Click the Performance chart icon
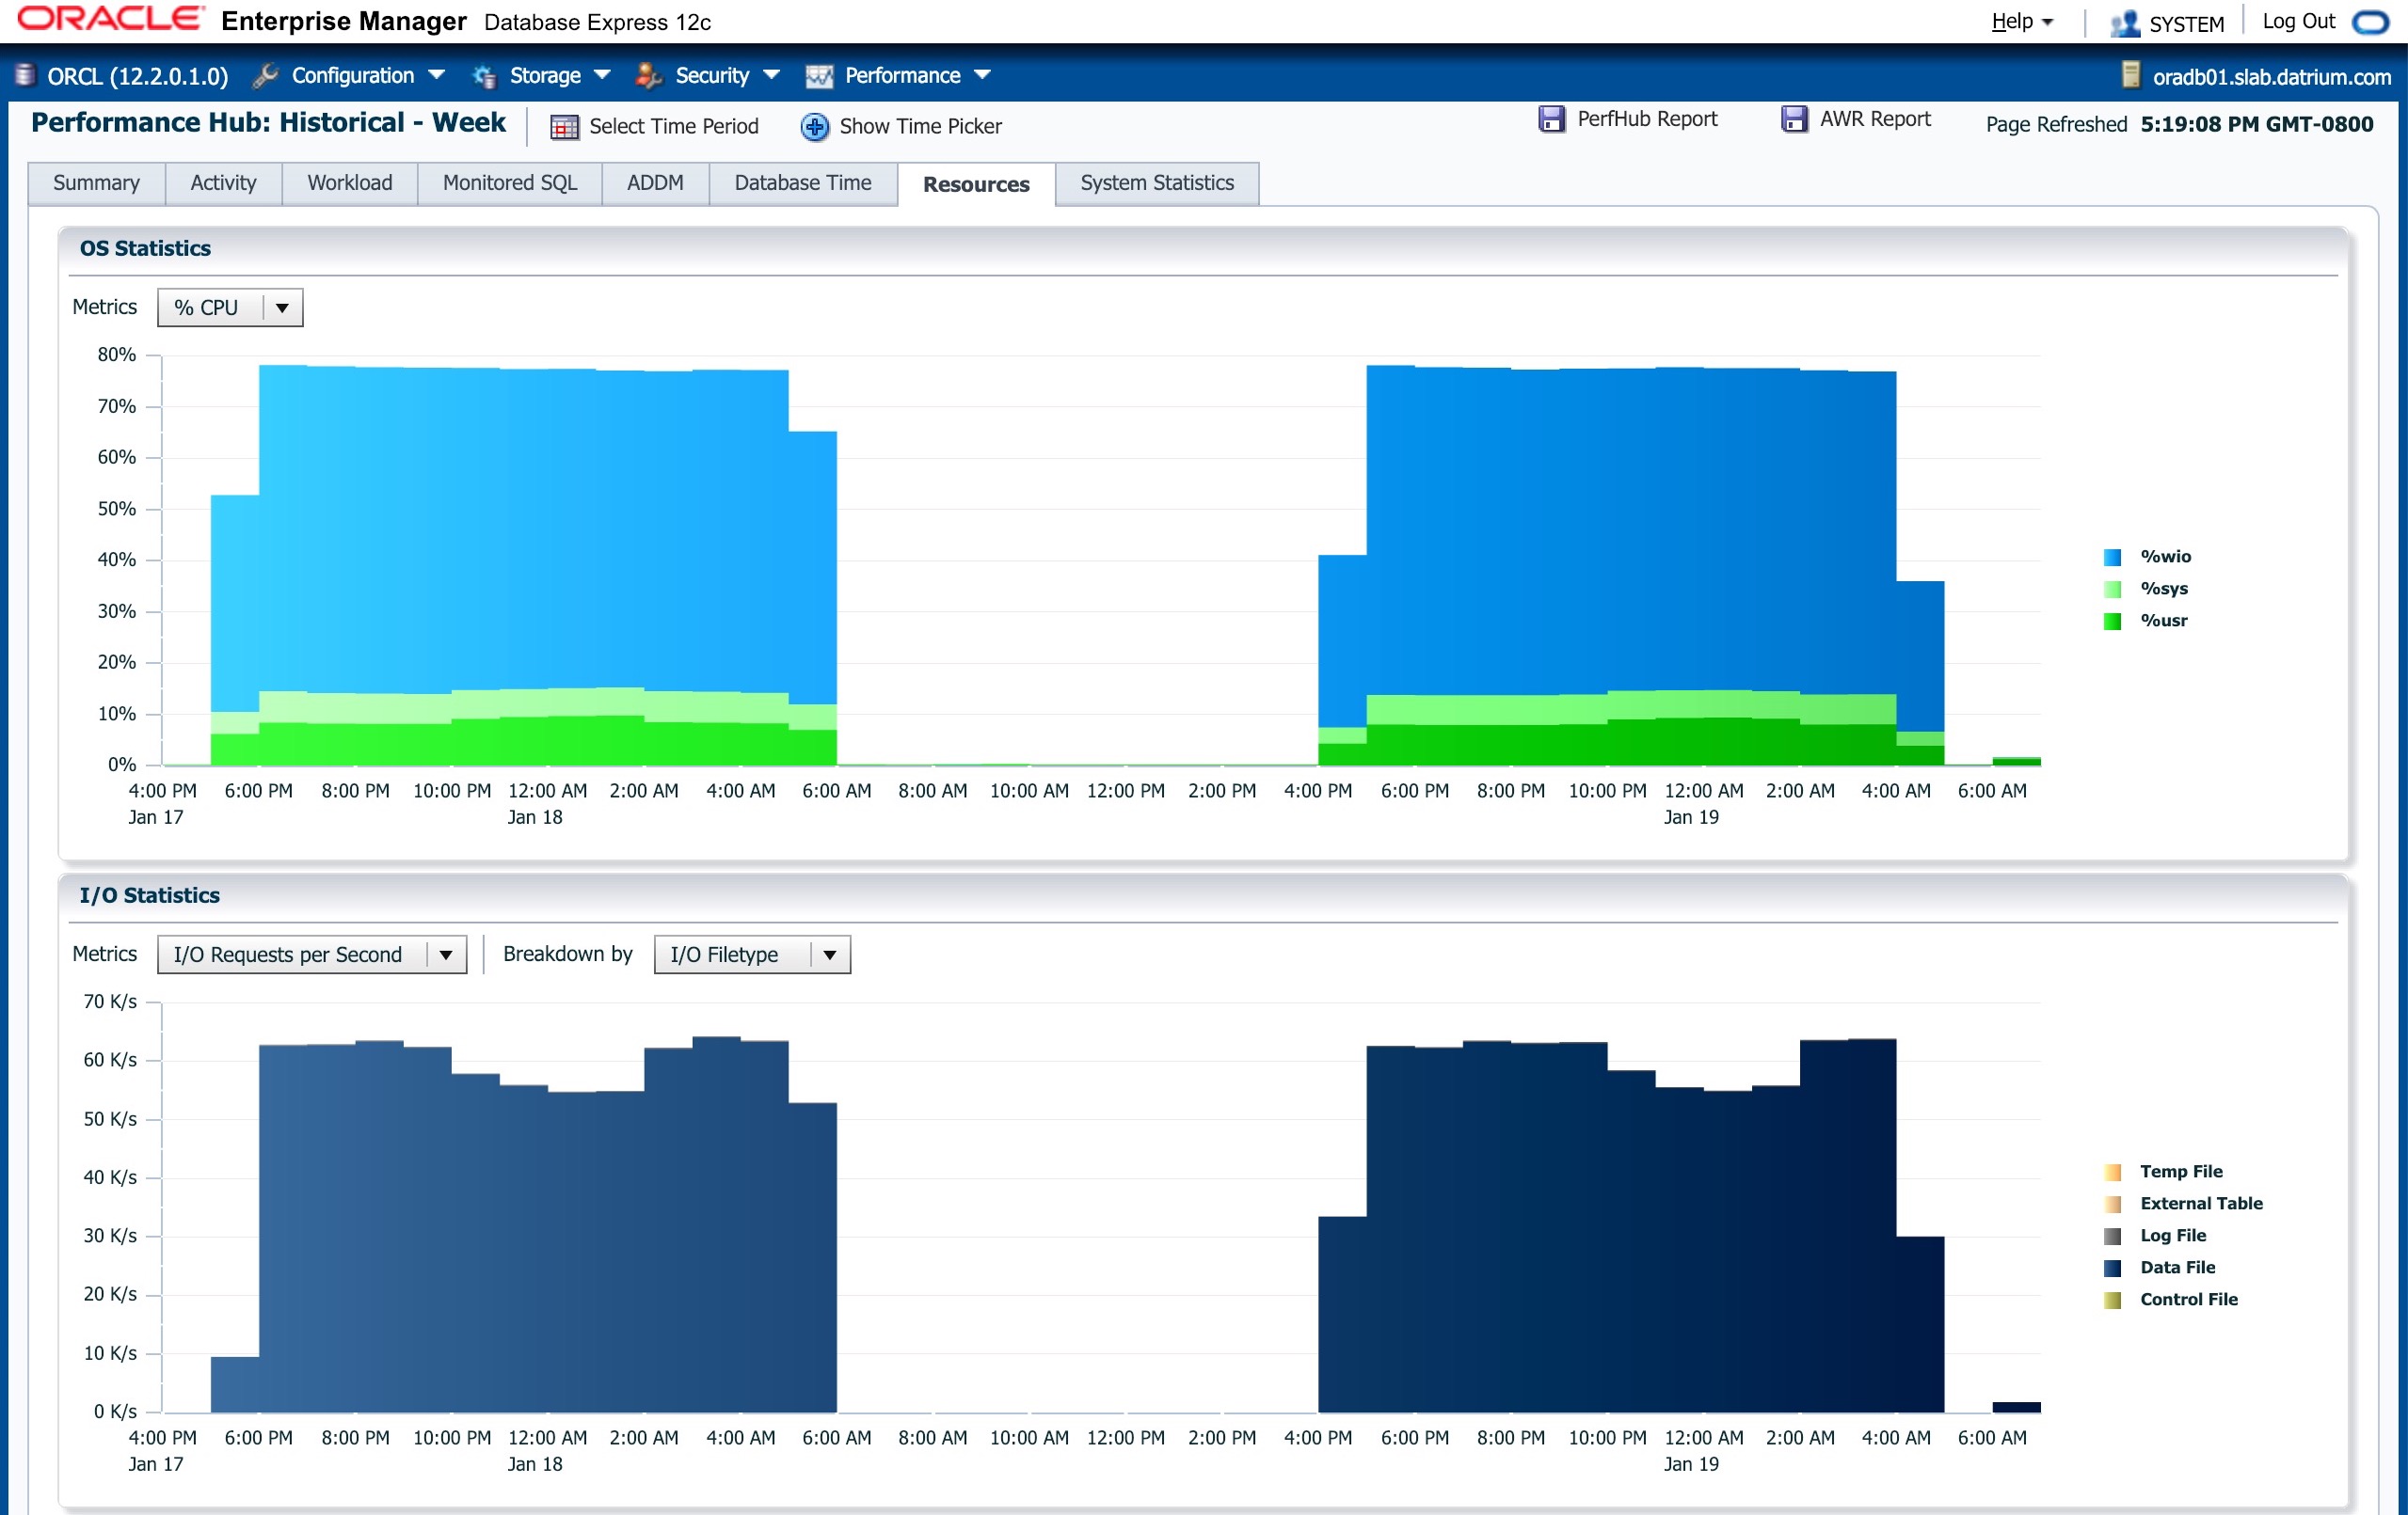 (x=819, y=76)
